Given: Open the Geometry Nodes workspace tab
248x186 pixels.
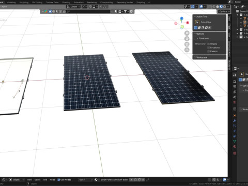Looking at the screenshot, I should click(125, 3).
